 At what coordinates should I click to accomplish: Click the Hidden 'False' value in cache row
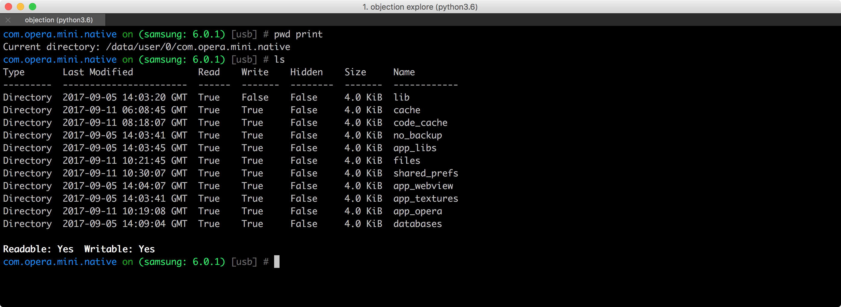pyautogui.click(x=304, y=110)
